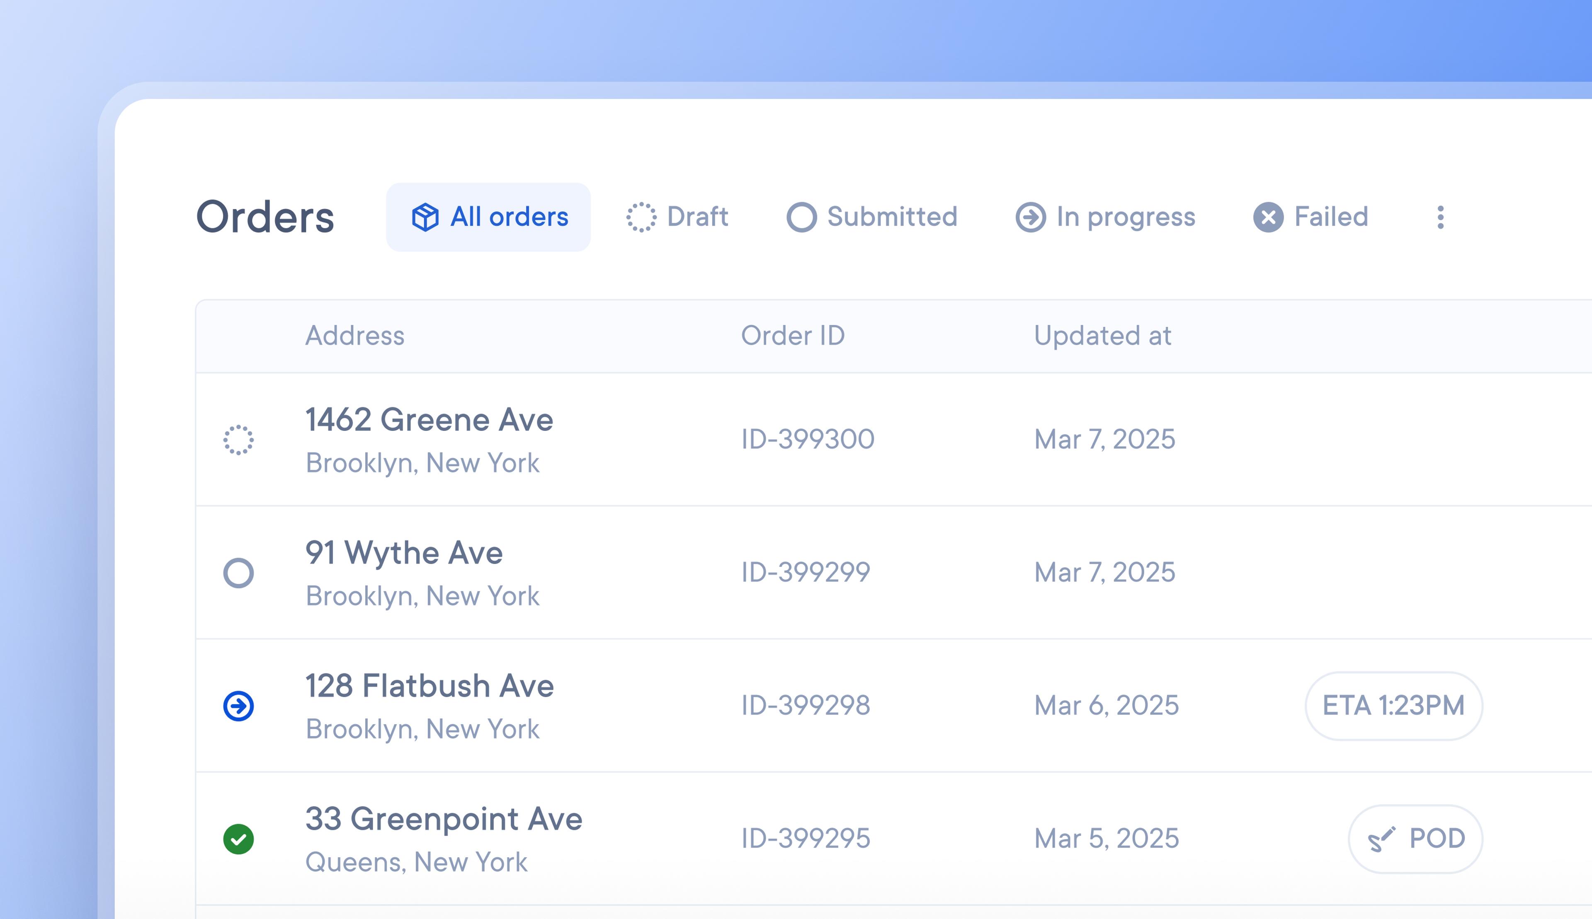This screenshot has width=1592, height=919.
Task: Select order ID-399300
Action: (808, 439)
